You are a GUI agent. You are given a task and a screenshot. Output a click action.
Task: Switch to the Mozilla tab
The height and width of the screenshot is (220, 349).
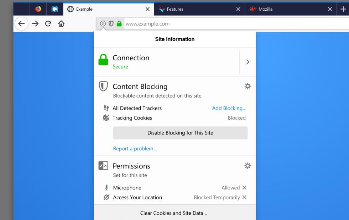[291, 9]
